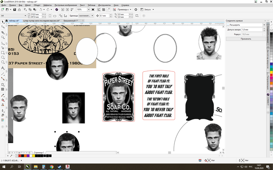The width and height of the screenshot is (273, 170).
Task: Open the 'Эффекты' menu
Action: click(x=47, y=5)
